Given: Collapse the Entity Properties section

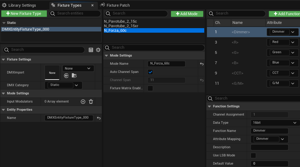Looking at the screenshot, I should pyautogui.click(x=3, y=110).
